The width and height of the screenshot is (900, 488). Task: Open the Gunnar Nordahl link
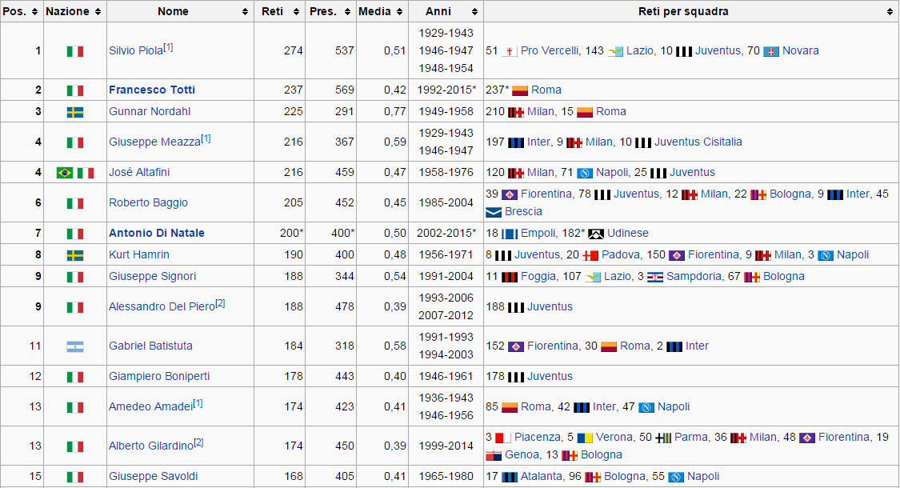[x=150, y=111]
